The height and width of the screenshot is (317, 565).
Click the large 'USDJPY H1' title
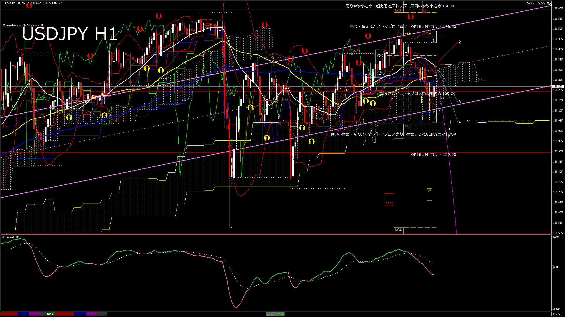click(70, 33)
